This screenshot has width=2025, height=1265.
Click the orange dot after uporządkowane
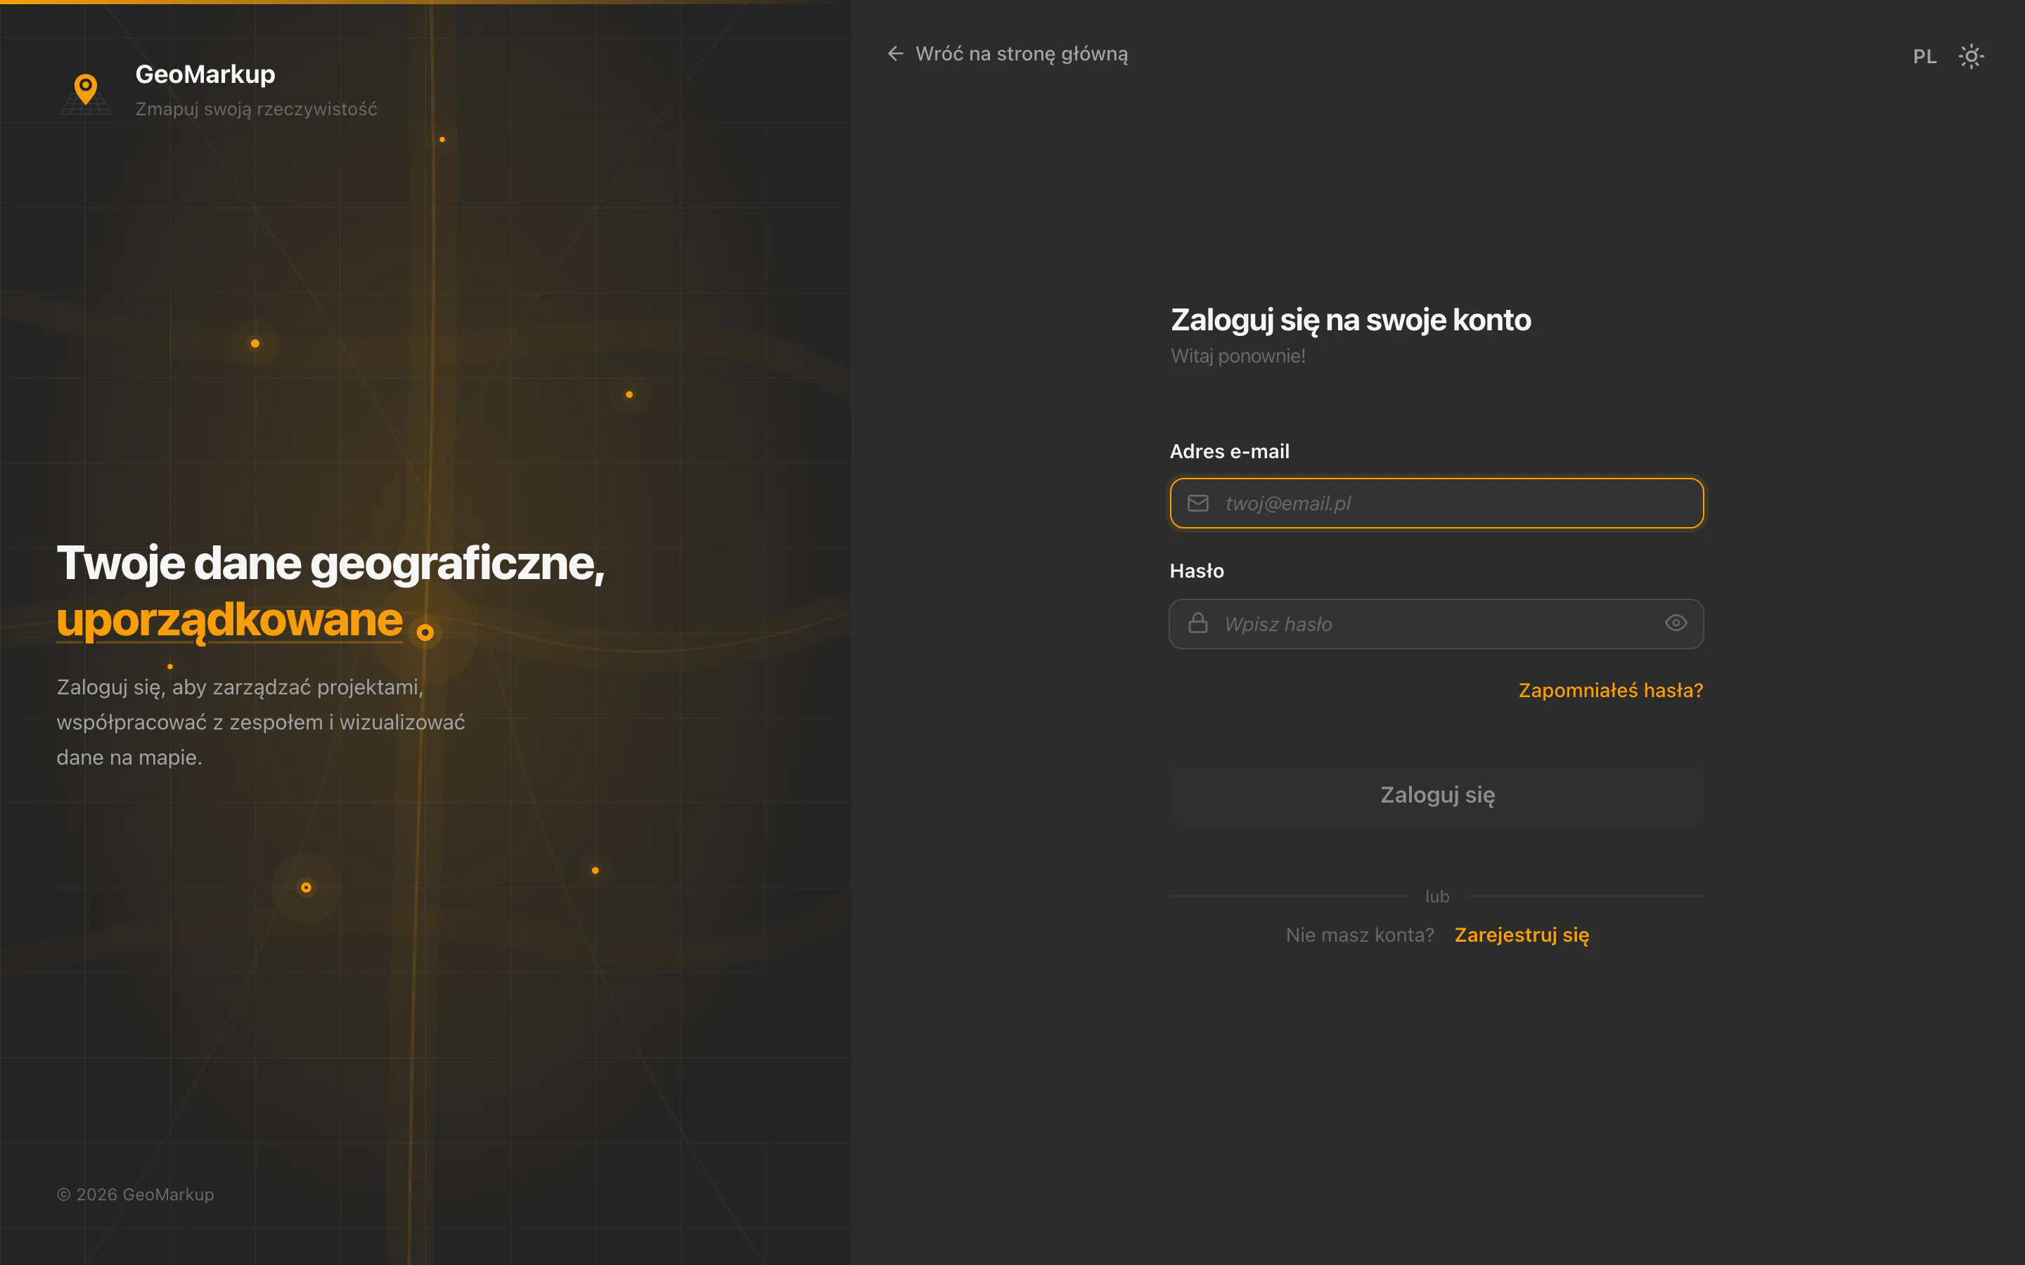425,632
